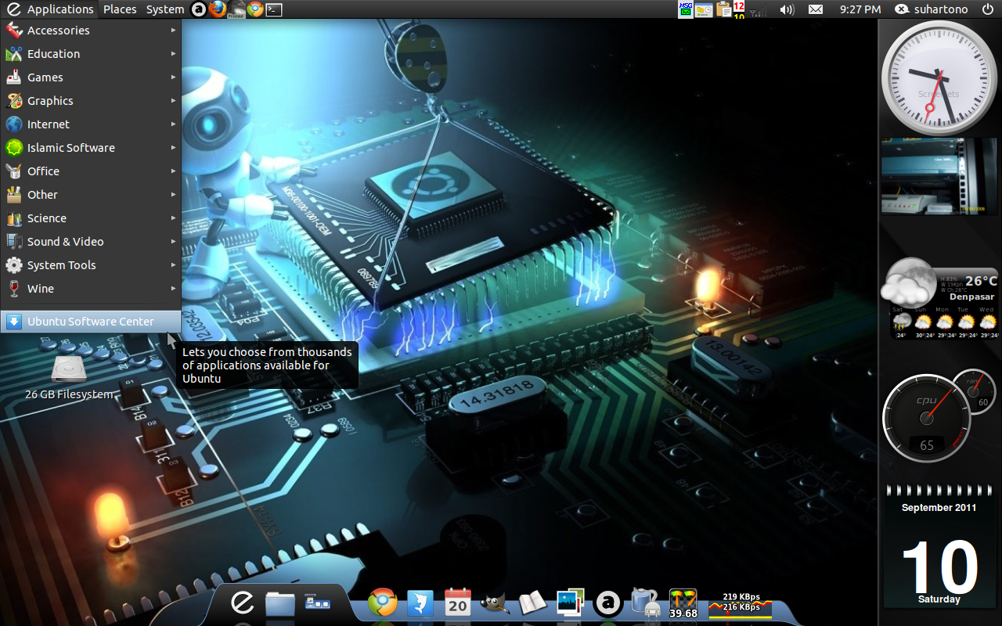Open the calendar icon showing 20 in dock

tap(458, 603)
